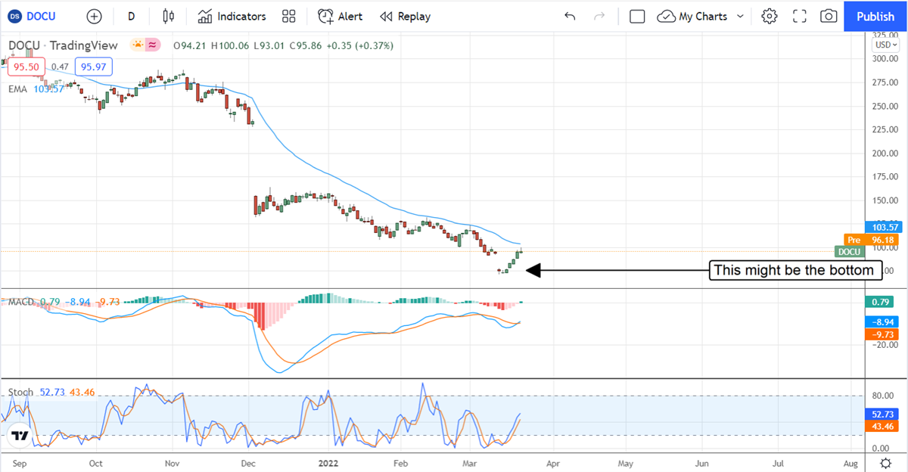The image size is (908, 472).
Task: Enter fullscreen mode via the corner-brackets icon
Action: point(800,16)
